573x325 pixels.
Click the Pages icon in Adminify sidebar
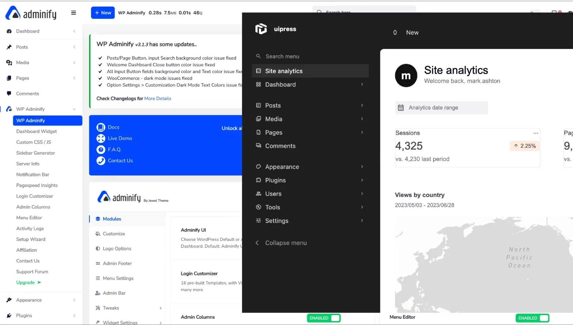(x=9, y=78)
